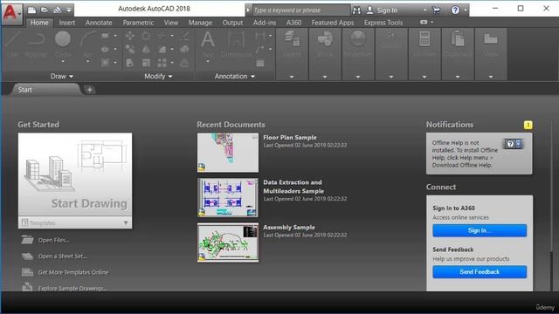Open the Help dropdown arrow in title bar
Viewport: 559px width, 314px height.
(466, 10)
